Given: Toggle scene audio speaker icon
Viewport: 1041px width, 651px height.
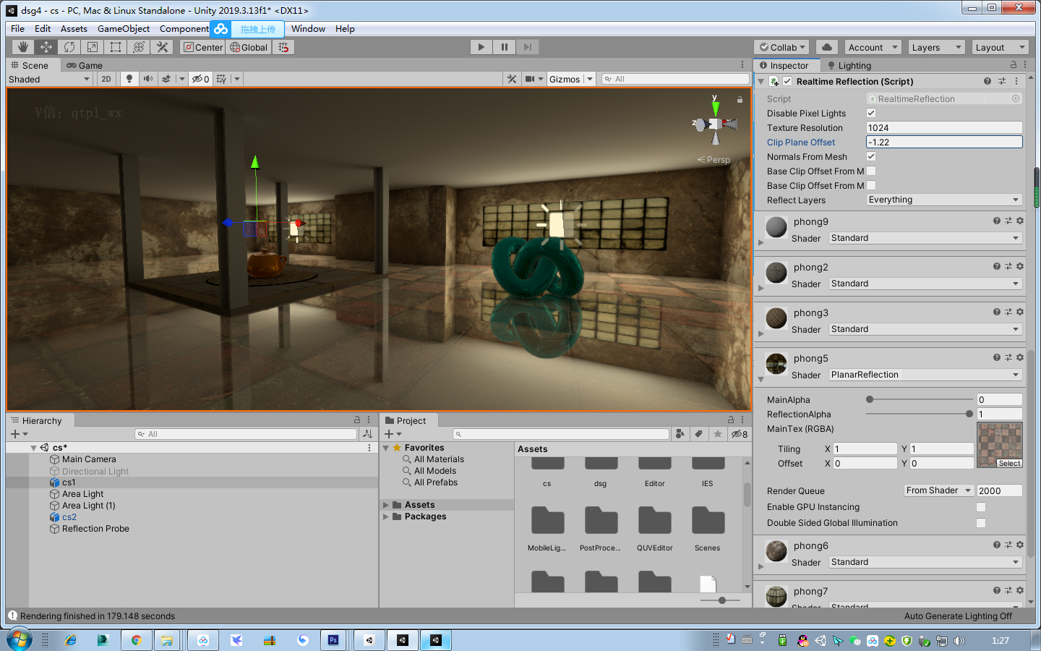Looking at the screenshot, I should pyautogui.click(x=147, y=79).
